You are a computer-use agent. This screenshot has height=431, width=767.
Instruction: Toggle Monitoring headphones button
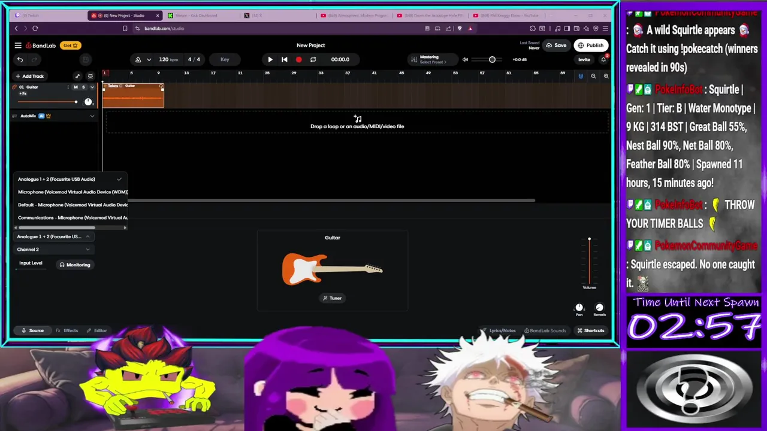74,265
